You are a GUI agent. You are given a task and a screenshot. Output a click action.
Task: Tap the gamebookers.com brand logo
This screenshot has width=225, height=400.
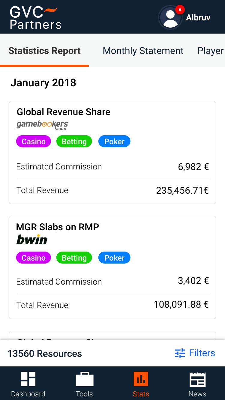click(42, 125)
